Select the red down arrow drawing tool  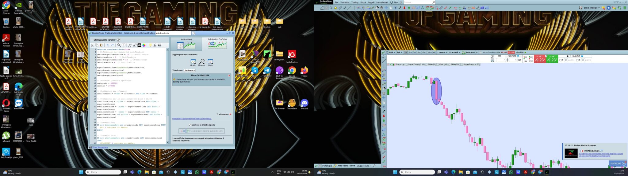click(x=404, y=8)
